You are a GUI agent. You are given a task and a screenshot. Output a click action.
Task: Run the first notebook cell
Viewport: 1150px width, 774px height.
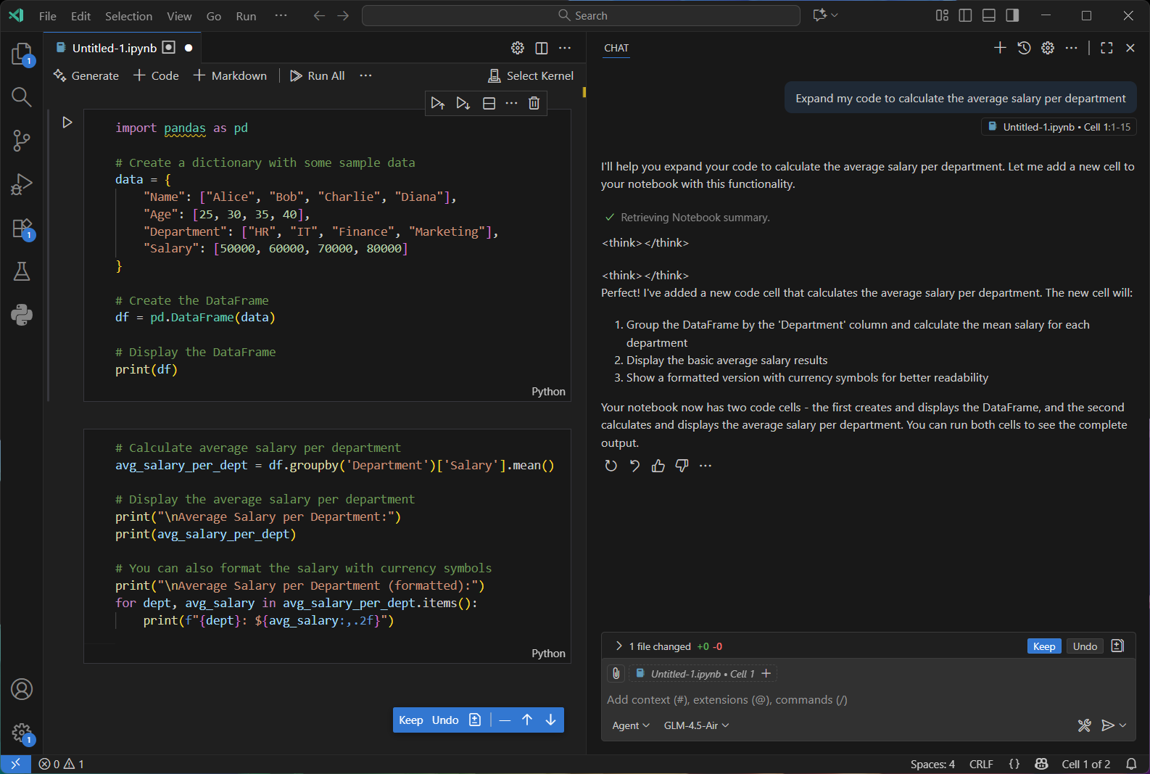67,123
